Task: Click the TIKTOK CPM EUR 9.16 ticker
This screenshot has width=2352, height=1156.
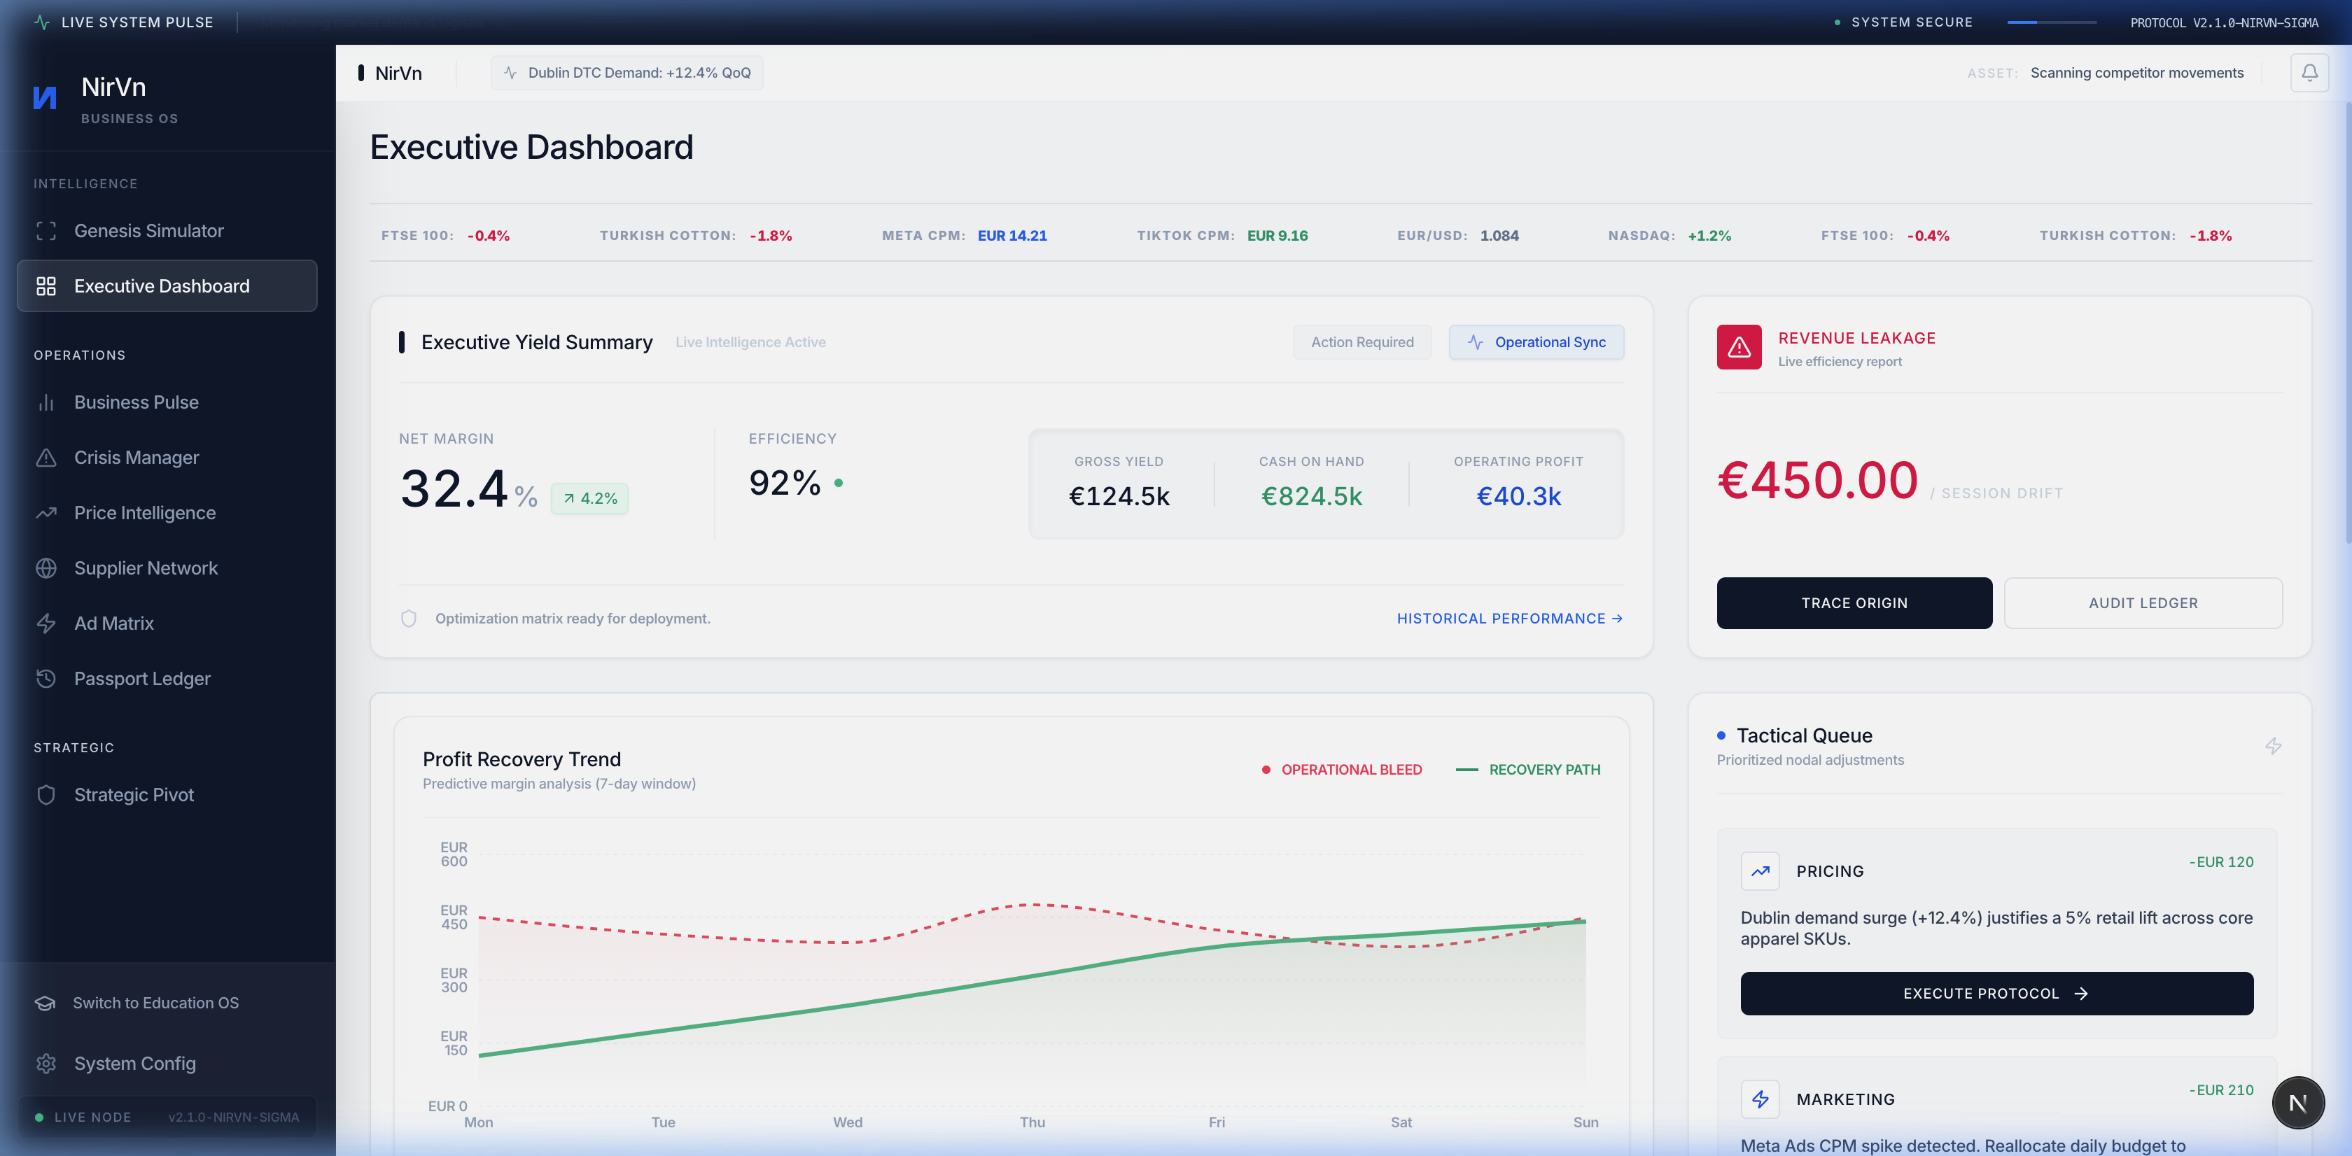Action: click(x=1221, y=235)
